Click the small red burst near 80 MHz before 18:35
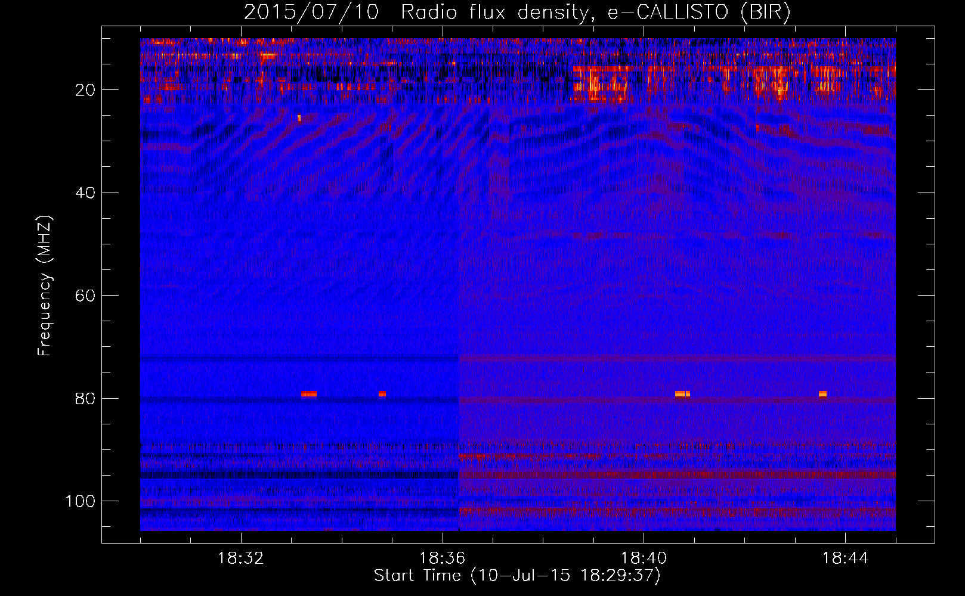965x596 pixels. 382,394
